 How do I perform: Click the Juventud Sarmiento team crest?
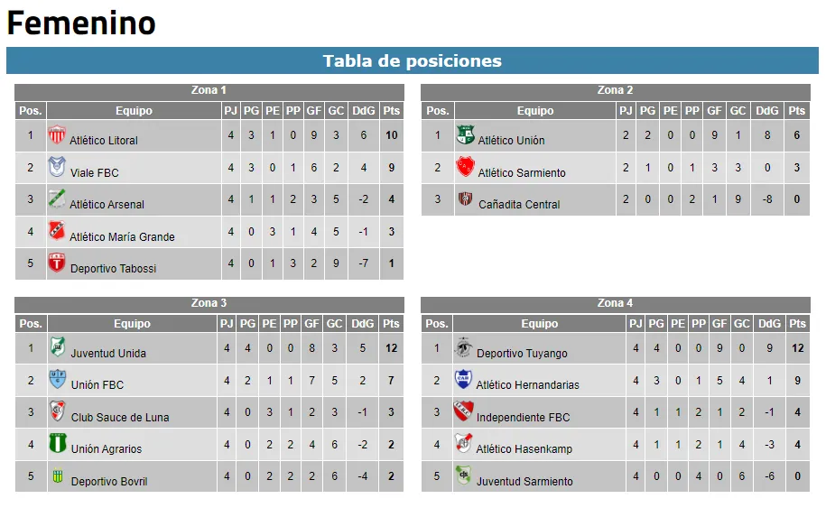(x=463, y=476)
